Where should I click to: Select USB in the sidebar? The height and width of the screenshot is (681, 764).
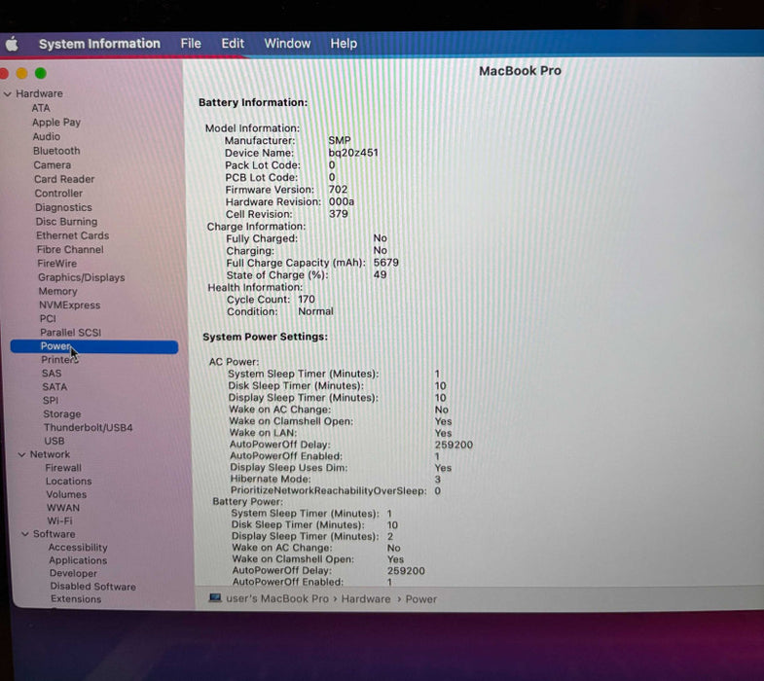pos(55,441)
